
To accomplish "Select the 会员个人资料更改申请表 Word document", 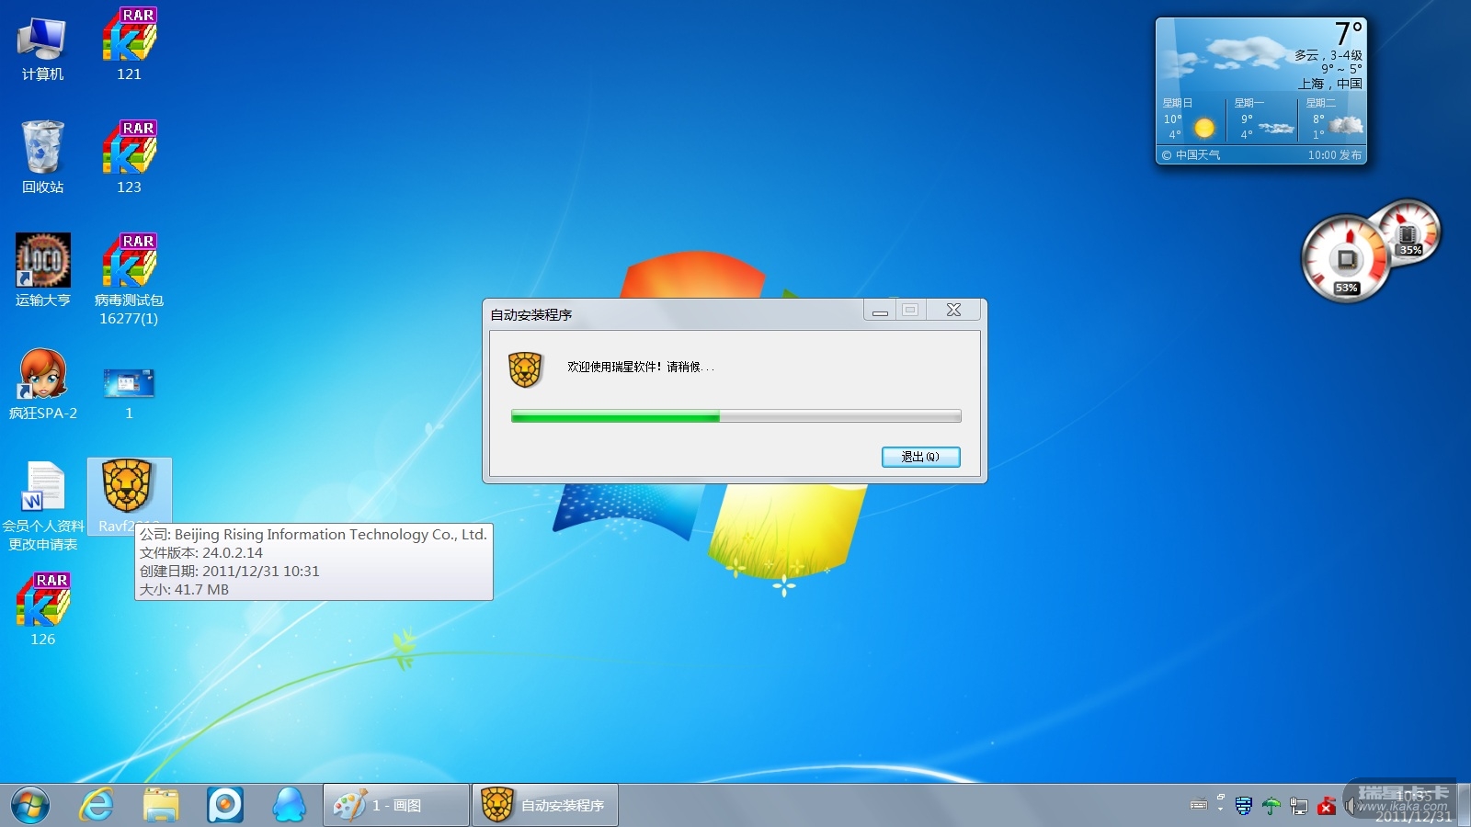I will 42,505.
